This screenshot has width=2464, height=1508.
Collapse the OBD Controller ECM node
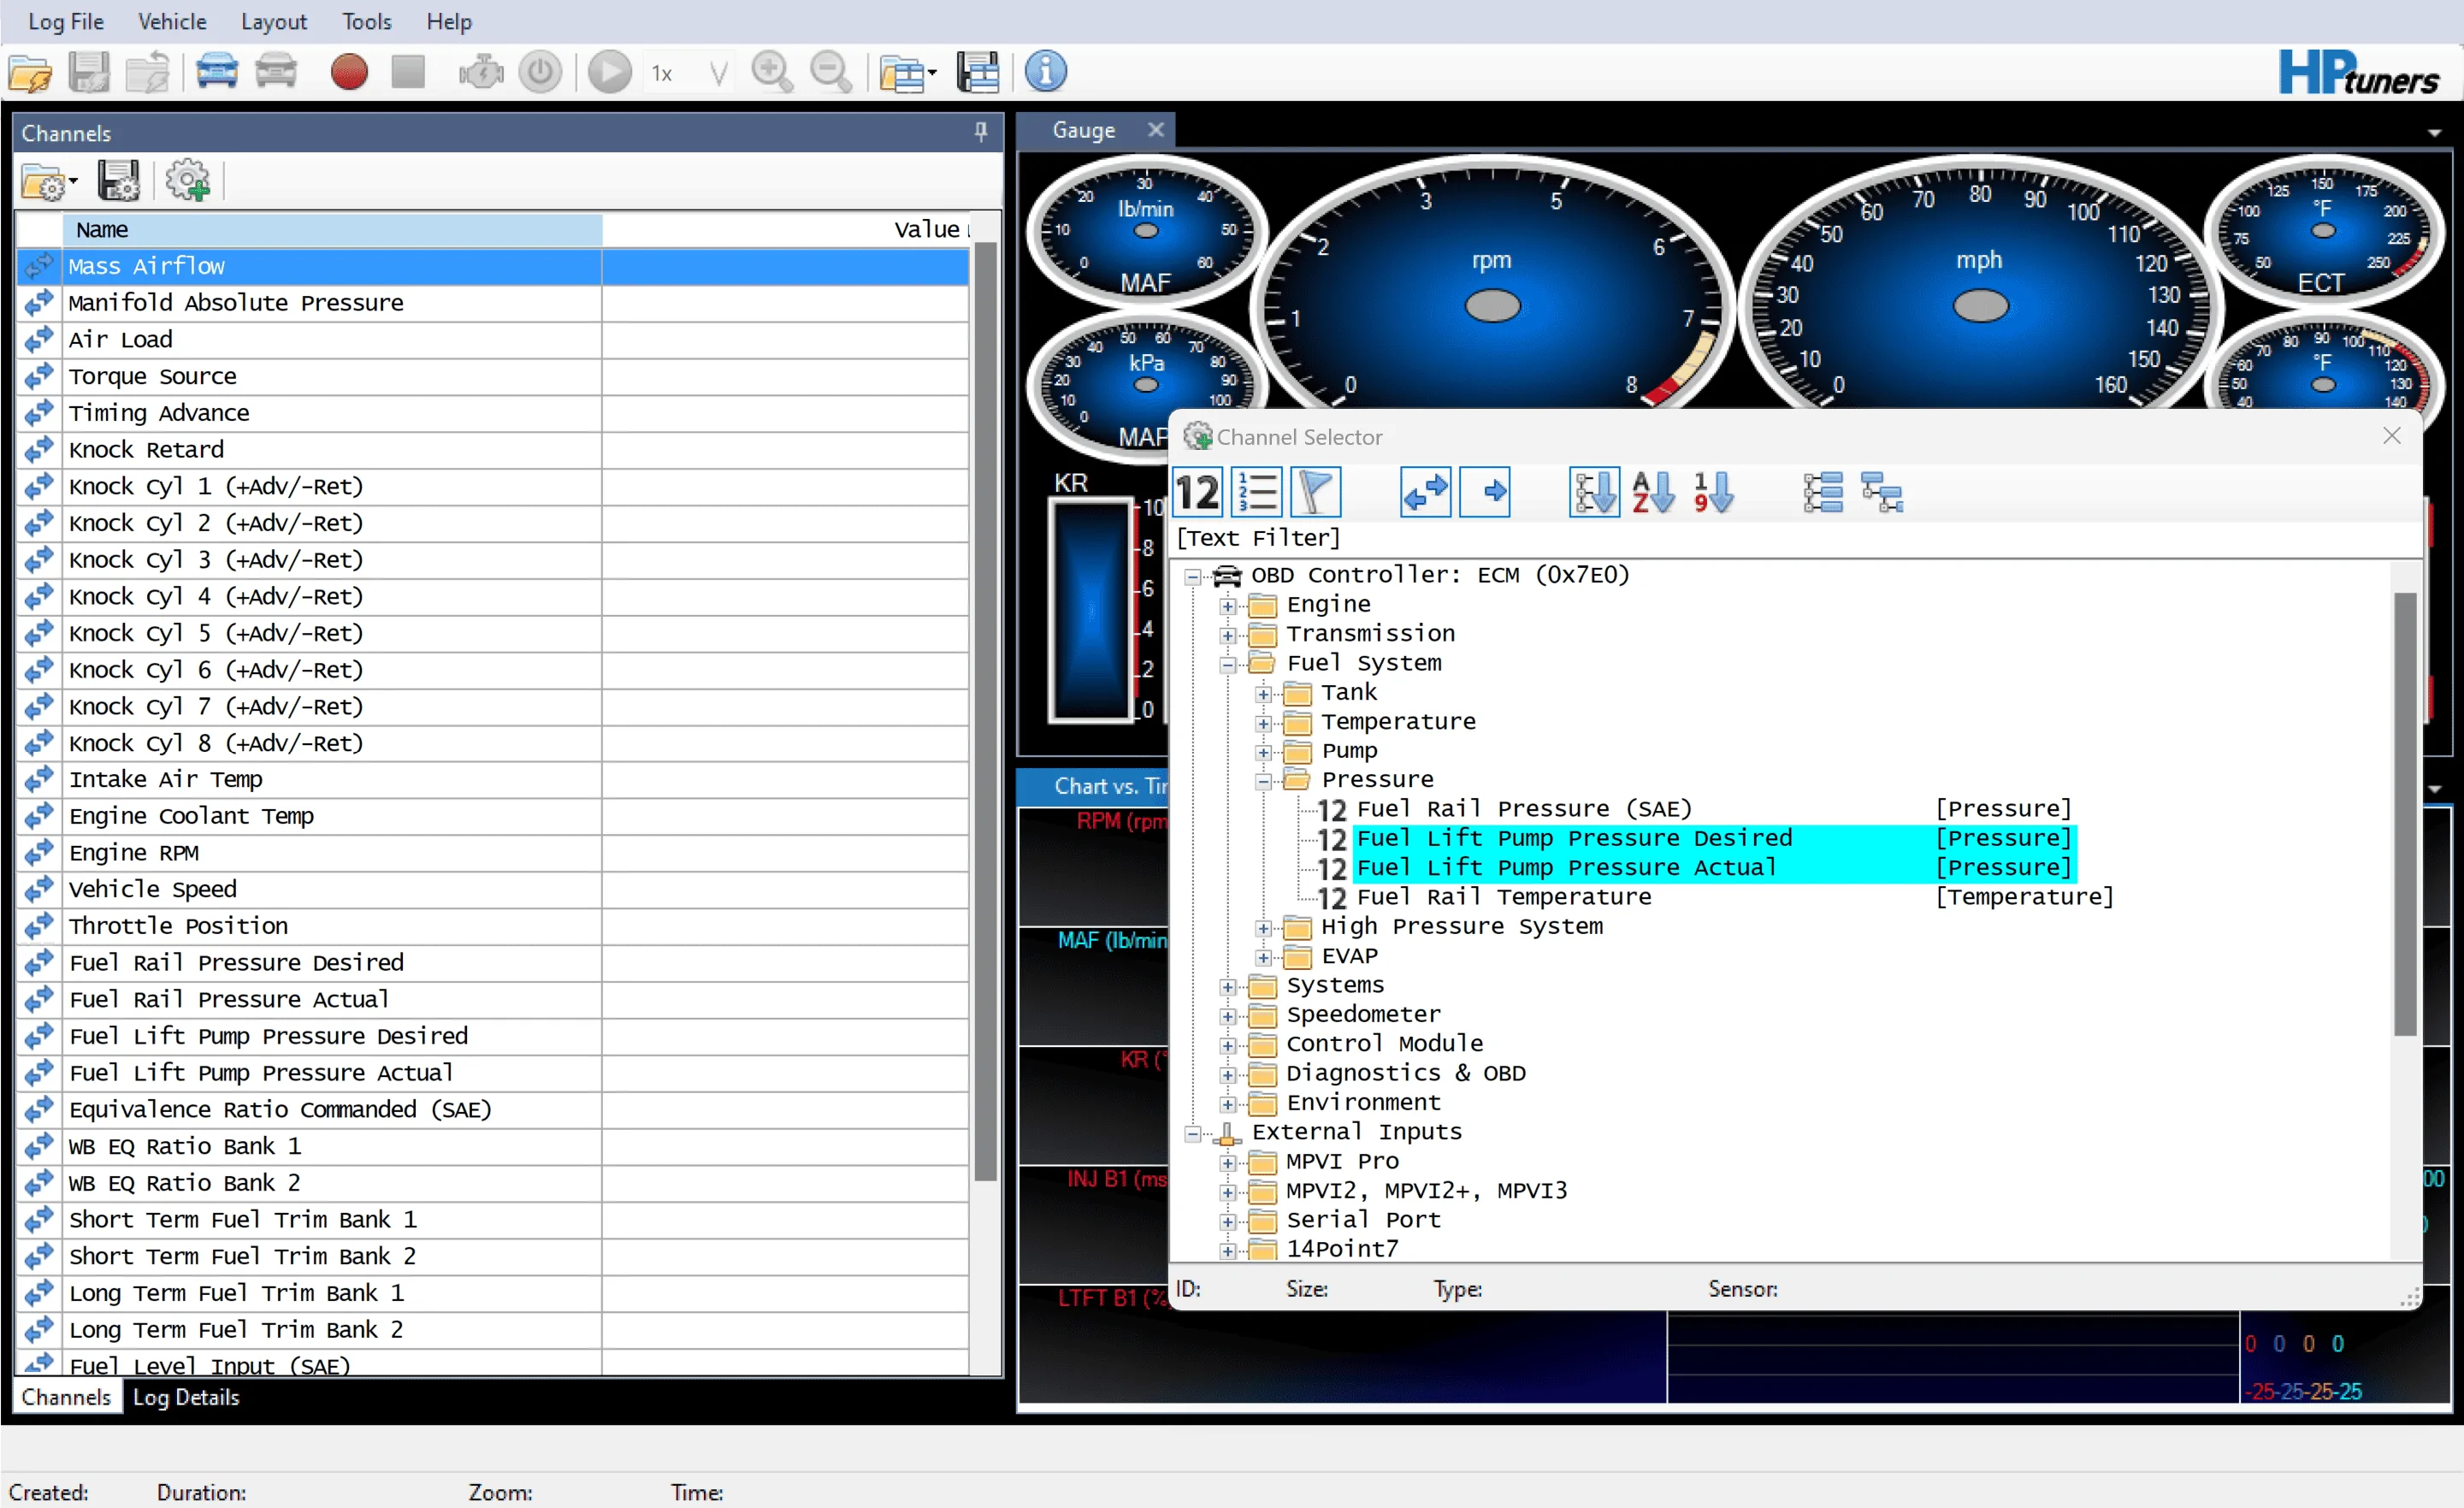coord(1193,576)
